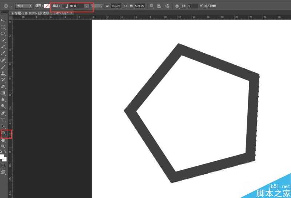Viewport: 291px width, 198px height.
Task: Click the polygon sides input field
Action: click(192, 6)
